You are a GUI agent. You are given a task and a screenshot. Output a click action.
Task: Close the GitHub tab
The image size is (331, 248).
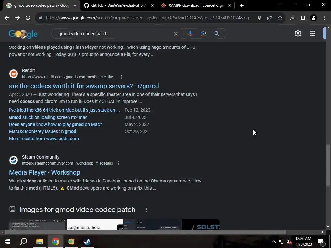[x=152, y=5]
